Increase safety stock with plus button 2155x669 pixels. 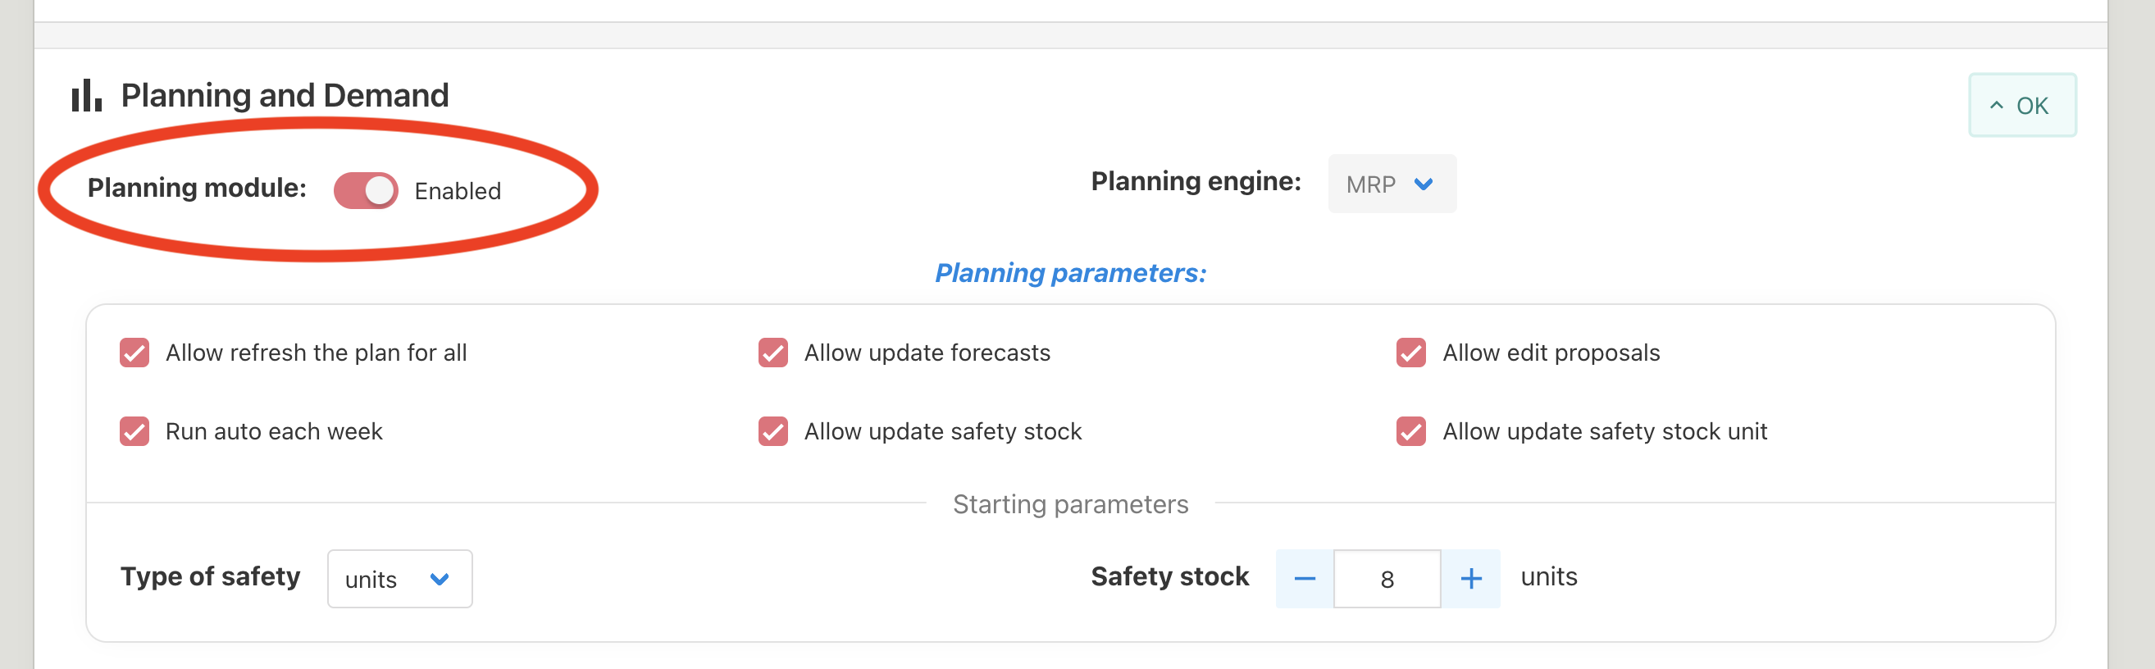1470,579
